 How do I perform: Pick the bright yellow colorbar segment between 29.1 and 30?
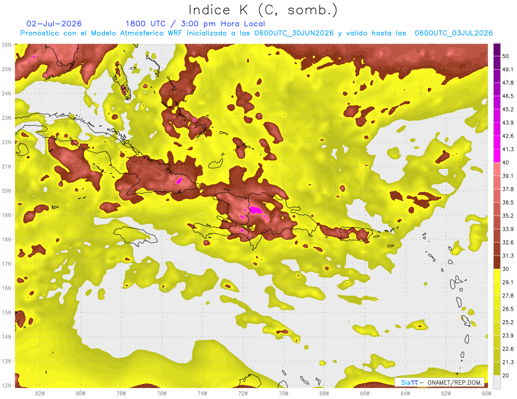pyautogui.click(x=497, y=275)
